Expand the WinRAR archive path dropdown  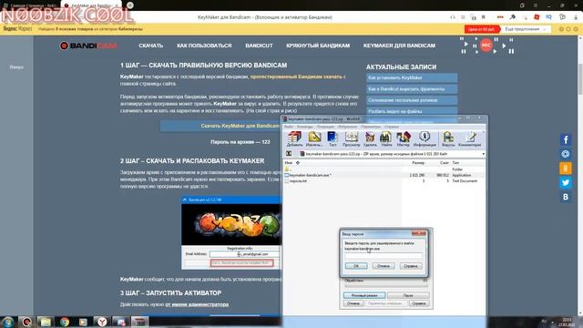[483, 154]
